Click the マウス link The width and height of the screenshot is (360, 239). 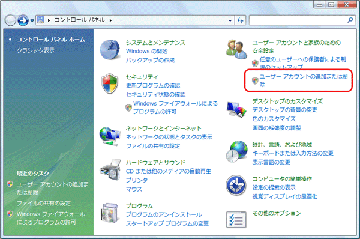[134, 189]
